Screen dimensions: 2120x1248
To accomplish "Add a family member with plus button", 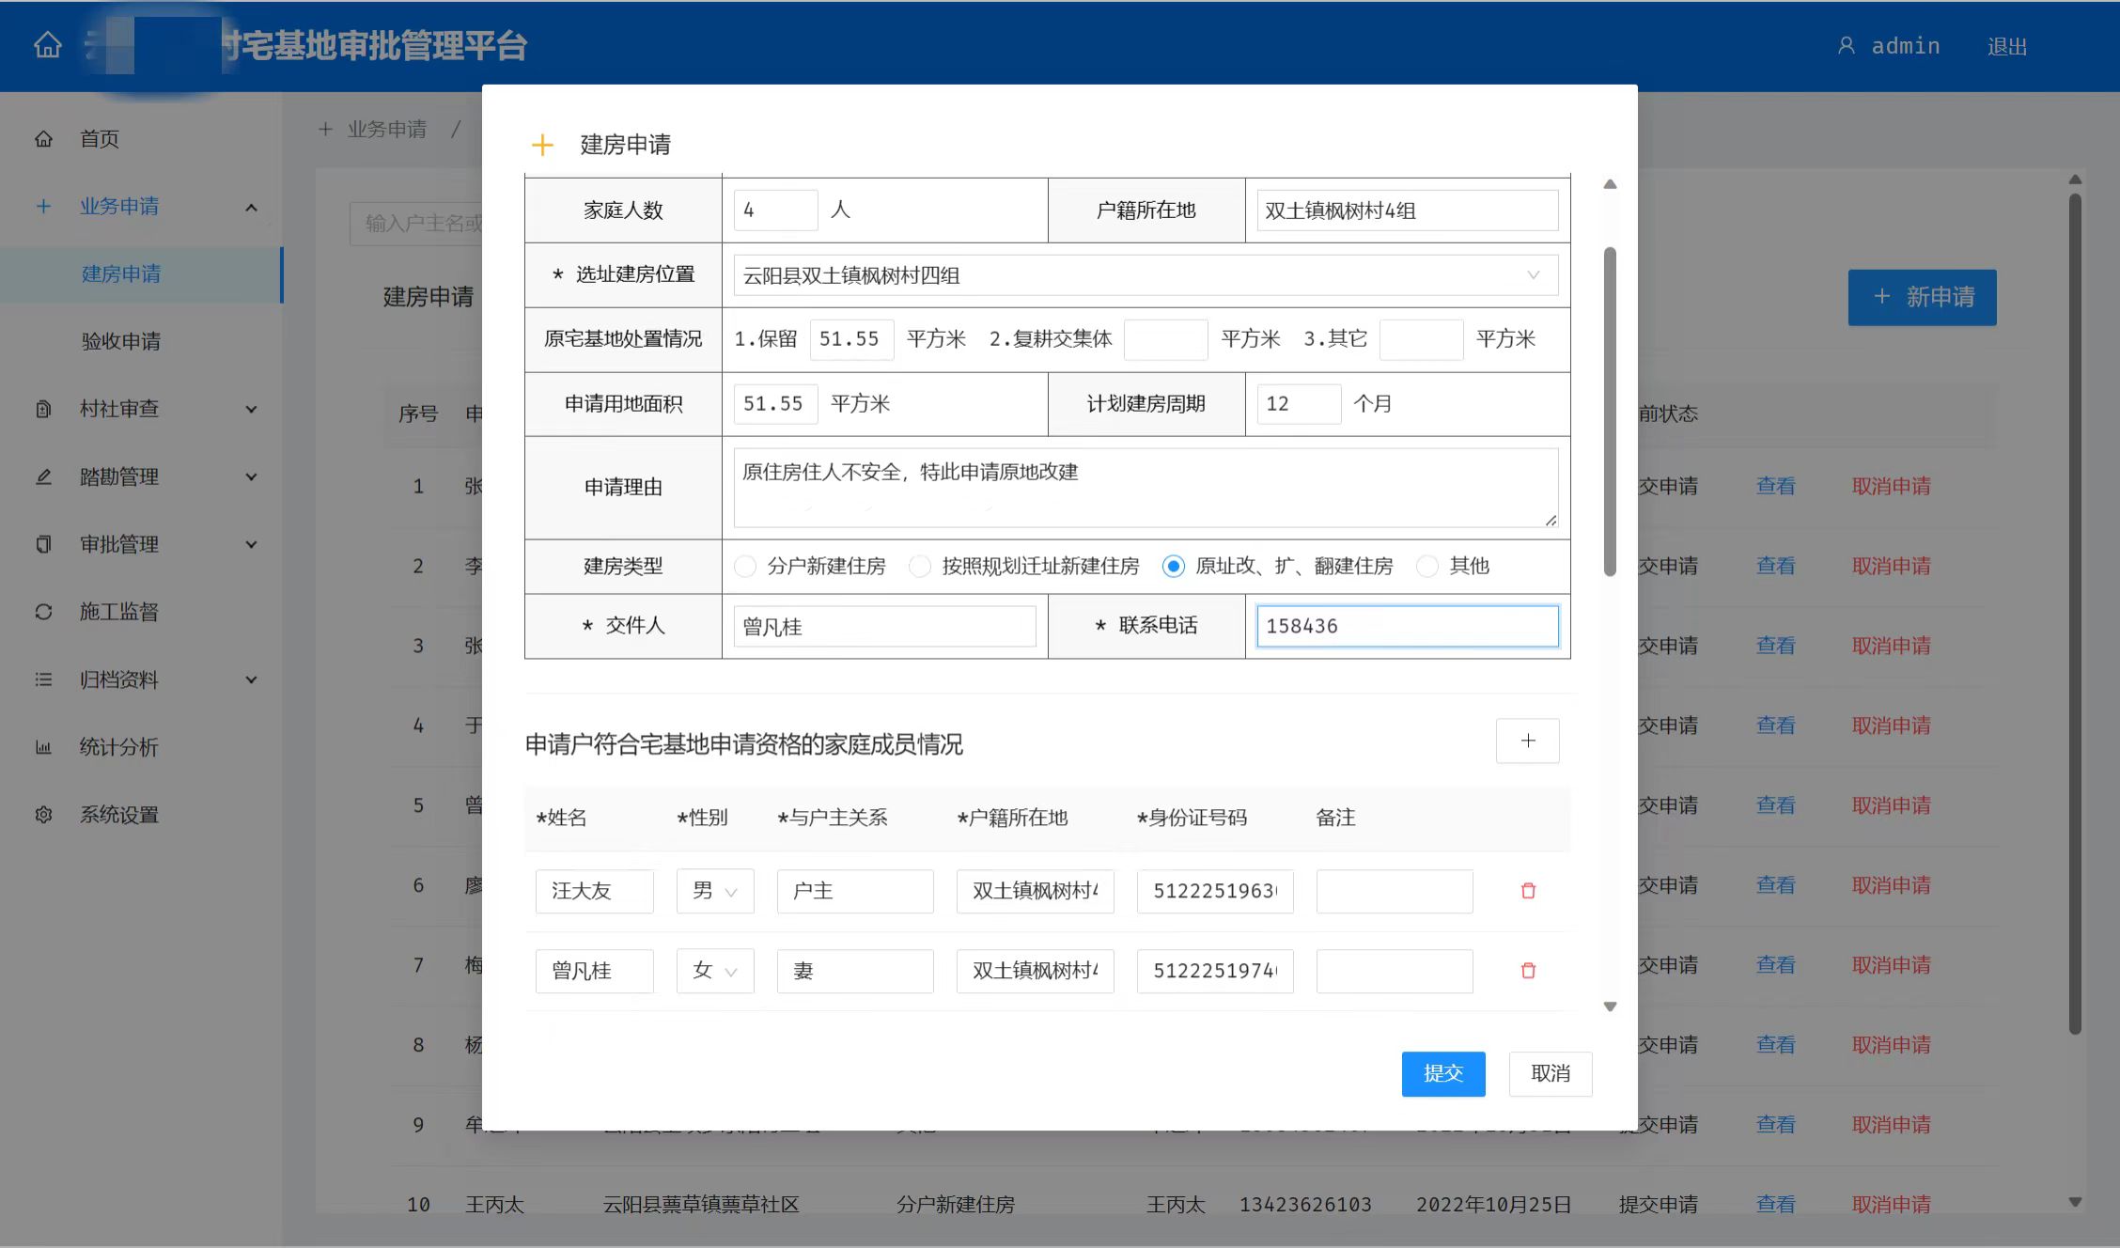I will tap(1528, 741).
